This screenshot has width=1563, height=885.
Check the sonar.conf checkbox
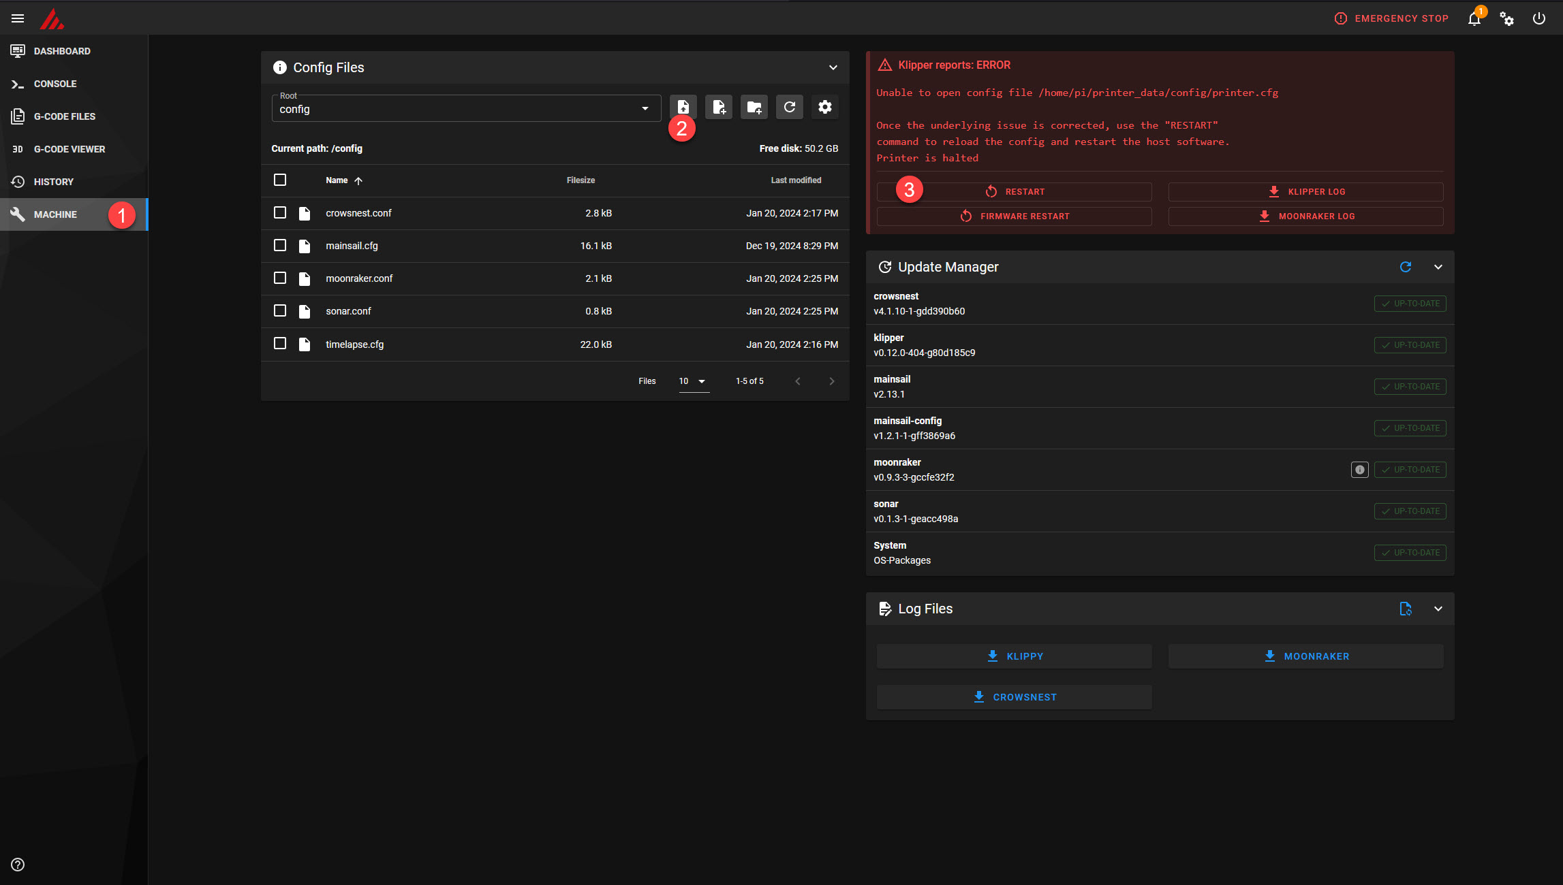[279, 310]
